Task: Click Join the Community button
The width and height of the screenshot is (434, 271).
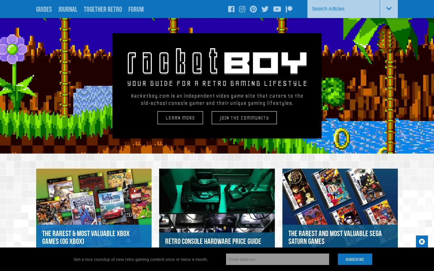Action: (244, 118)
